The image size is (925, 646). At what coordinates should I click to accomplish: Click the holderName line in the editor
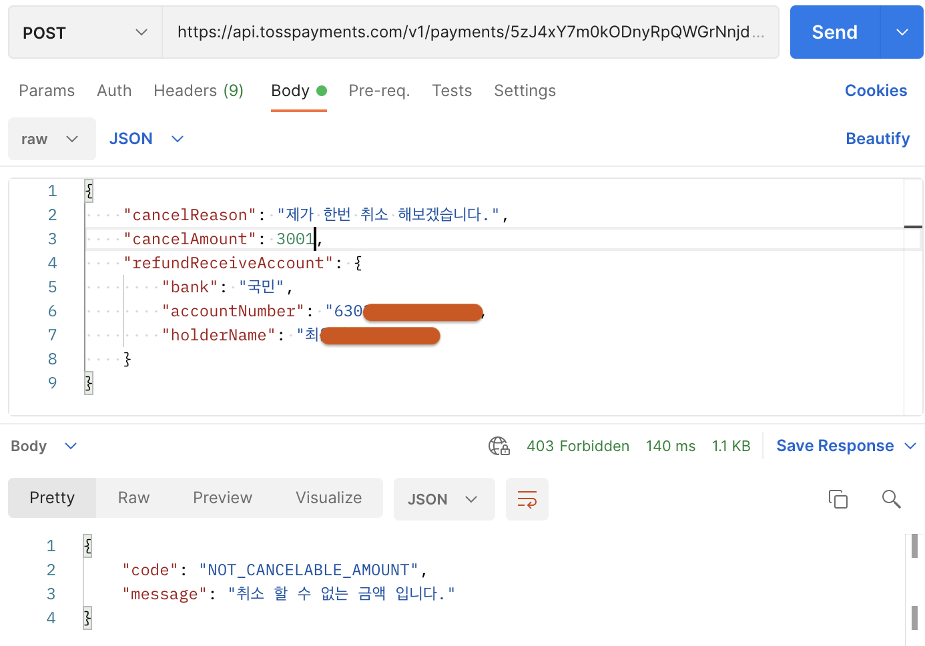coord(300,335)
